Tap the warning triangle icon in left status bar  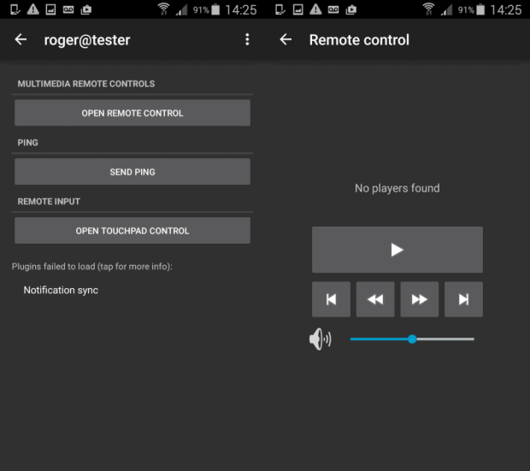tap(32, 9)
